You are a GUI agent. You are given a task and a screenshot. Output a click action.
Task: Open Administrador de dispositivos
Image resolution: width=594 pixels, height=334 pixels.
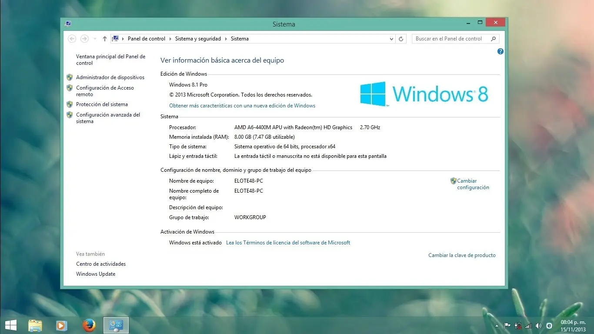tap(110, 77)
